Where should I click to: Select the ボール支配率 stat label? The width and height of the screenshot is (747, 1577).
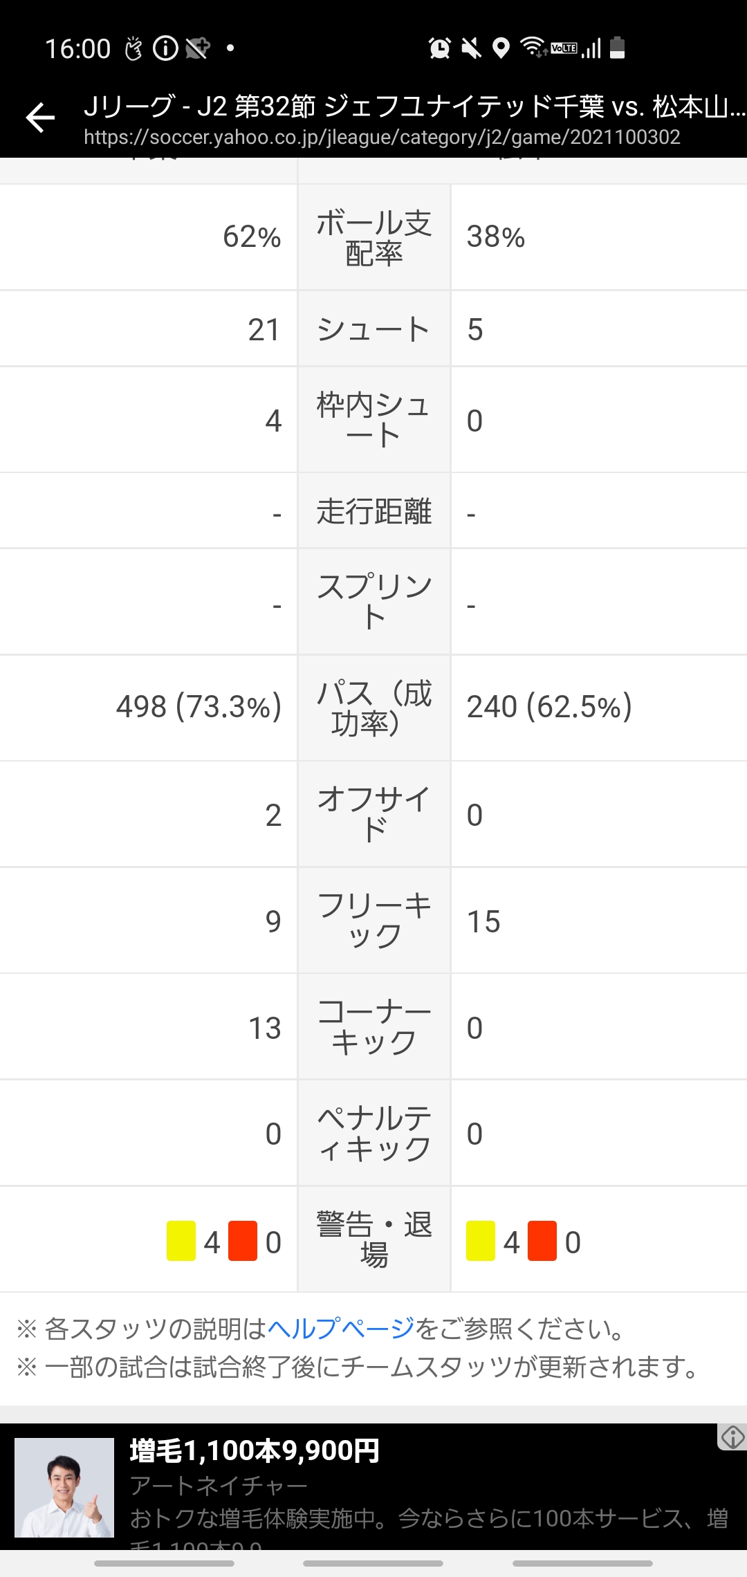pyautogui.click(x=374, y=237)
